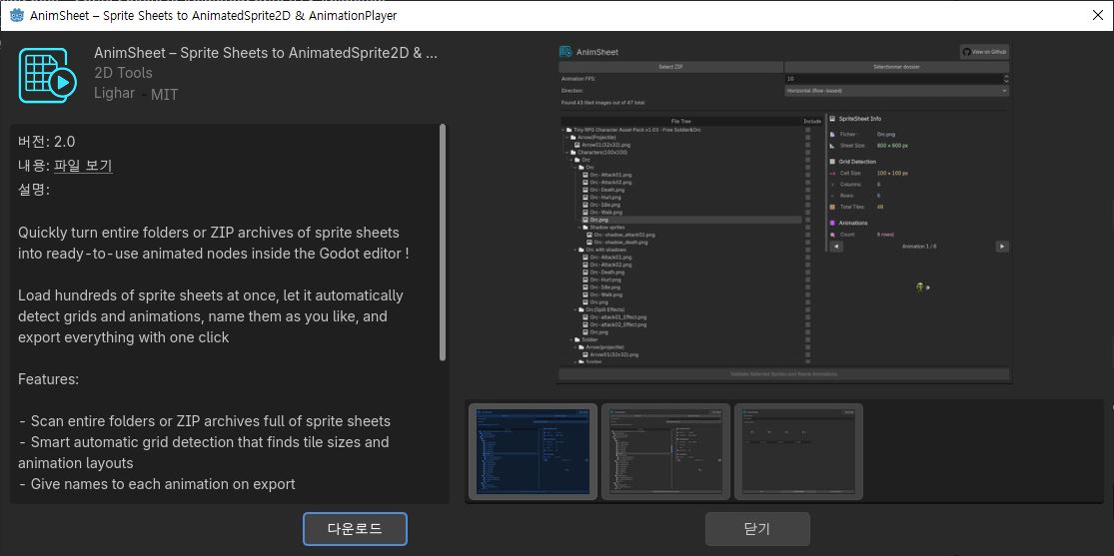1114x556 pixels.
Task: Select the second preview thumbnail with file tree
Action: click(665, 451)
